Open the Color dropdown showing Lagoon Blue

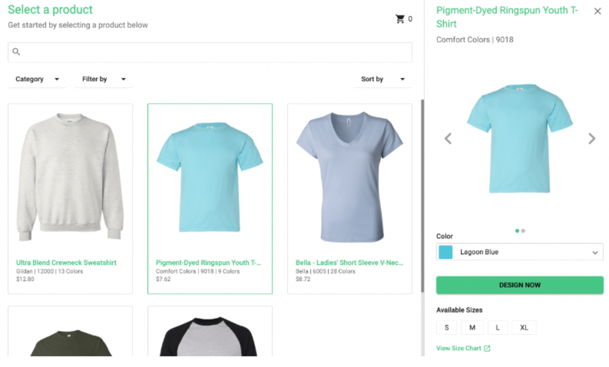pos(520,251)
